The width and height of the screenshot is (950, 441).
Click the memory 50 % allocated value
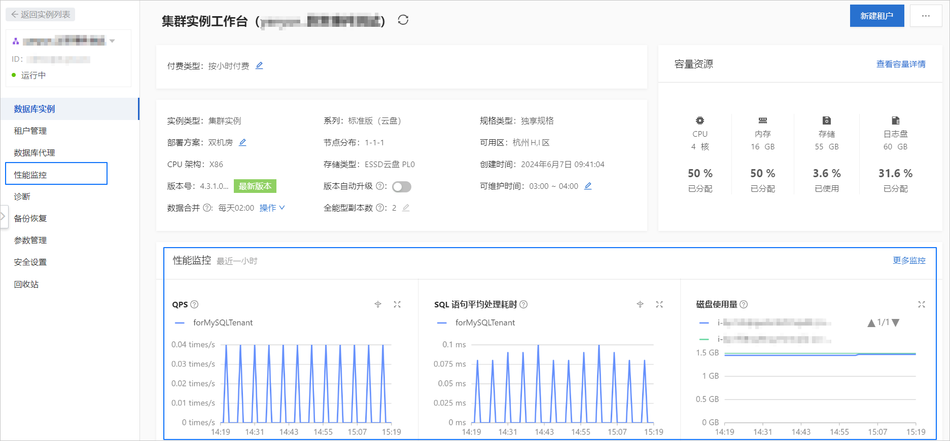tap(763, 173)
